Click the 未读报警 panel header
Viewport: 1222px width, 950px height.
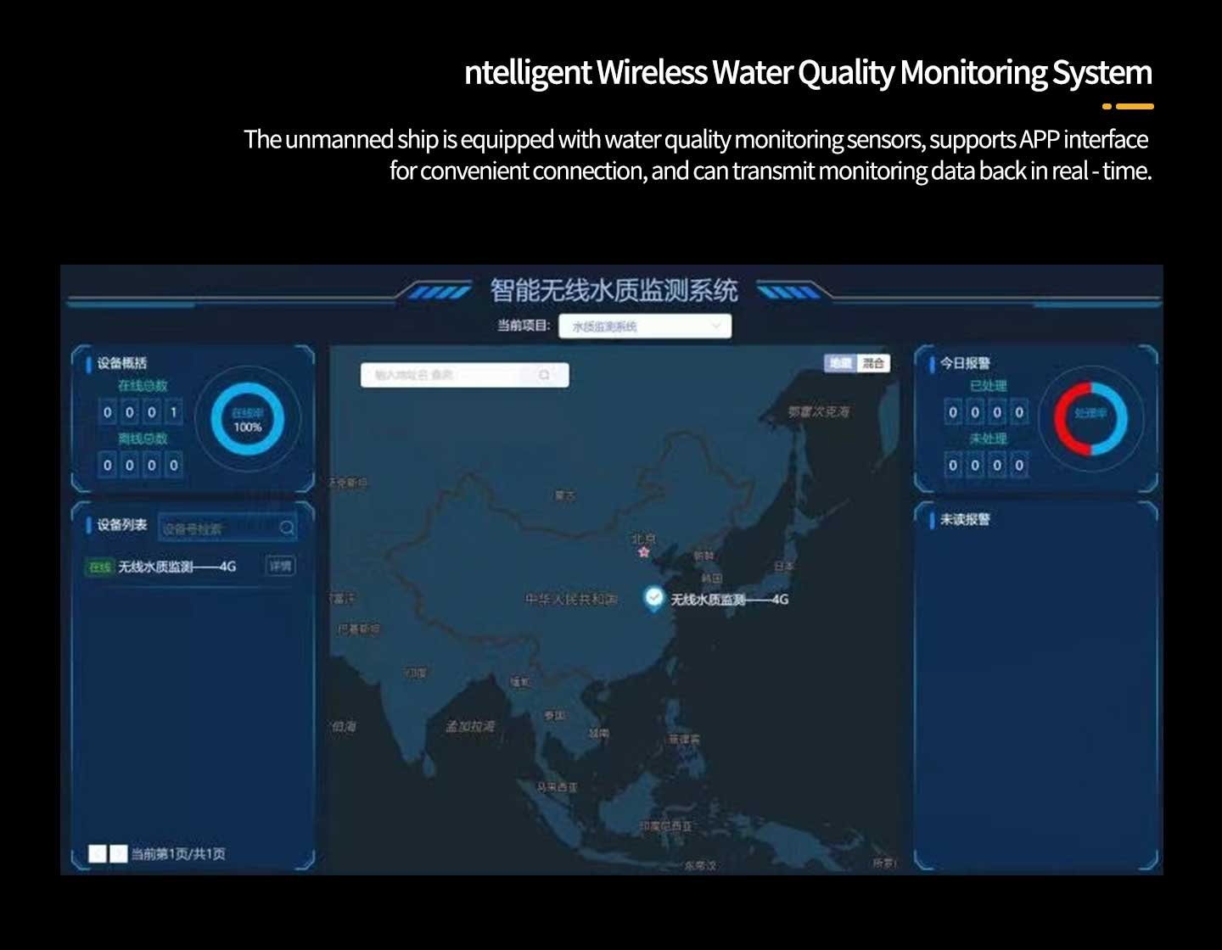965,519
